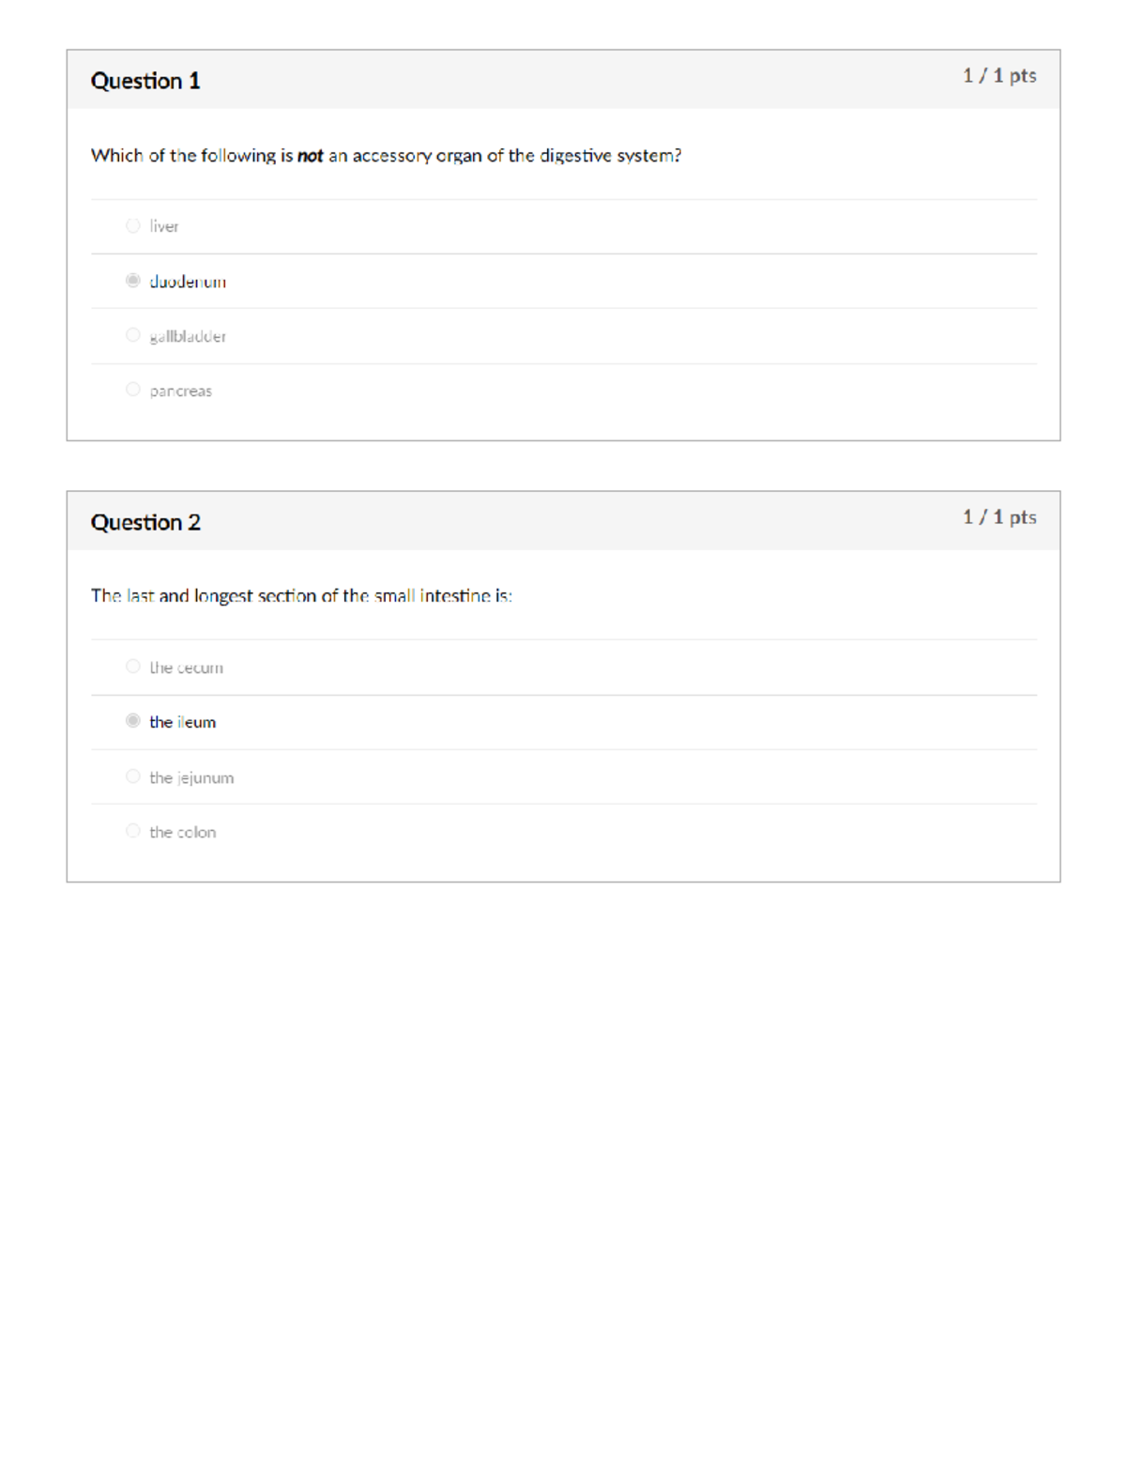Click the accessory organ question text
This screenshot has width=1126, height=1458.
386,156
